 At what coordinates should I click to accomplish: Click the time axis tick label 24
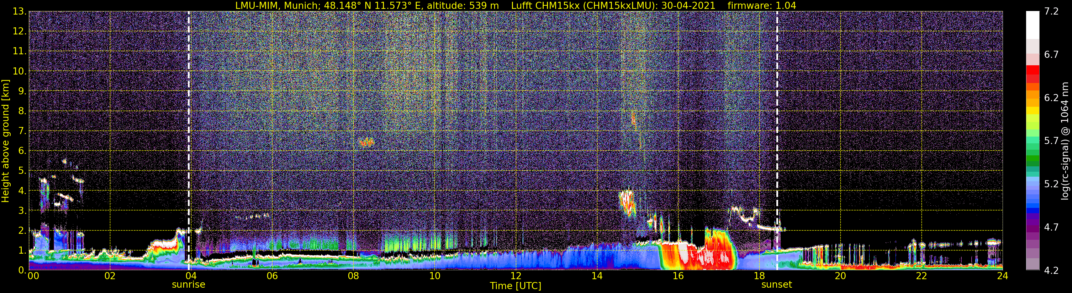click(x=1003, y=276)
